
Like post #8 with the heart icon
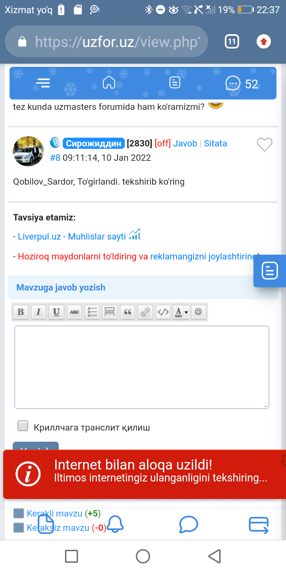[265, 144]
